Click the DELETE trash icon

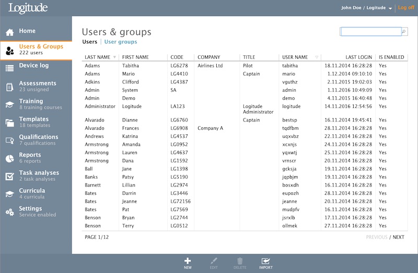point(240,261)
